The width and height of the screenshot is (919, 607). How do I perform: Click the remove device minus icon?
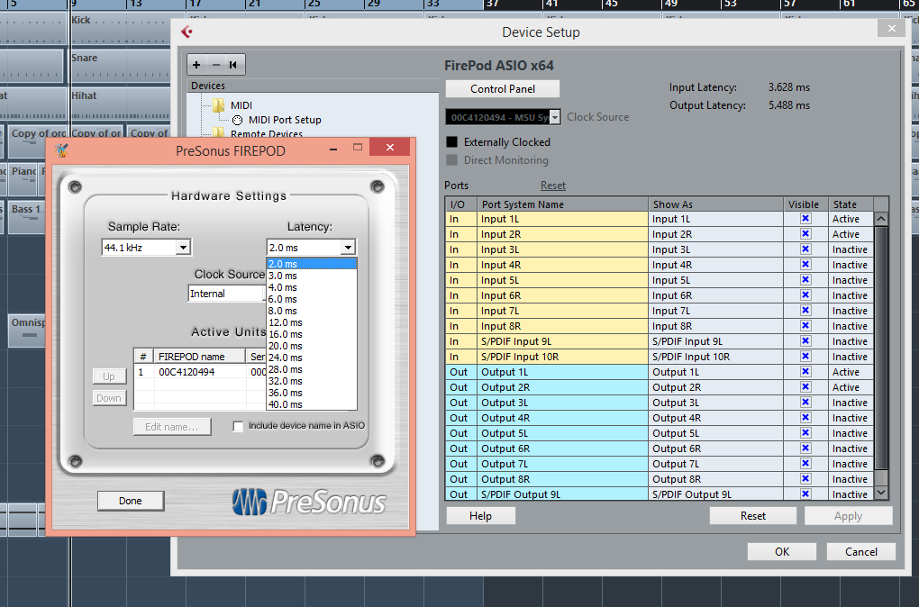(x=215, y=65)
